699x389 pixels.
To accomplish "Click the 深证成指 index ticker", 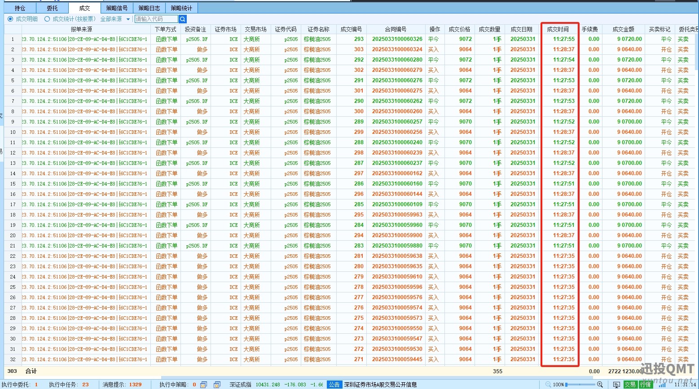I will [x=276, y=385].
